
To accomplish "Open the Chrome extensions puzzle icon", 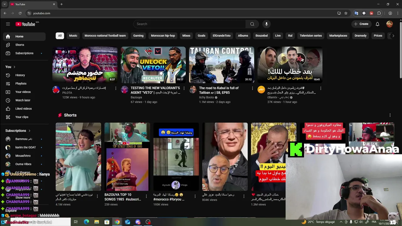I will point(379,13).
